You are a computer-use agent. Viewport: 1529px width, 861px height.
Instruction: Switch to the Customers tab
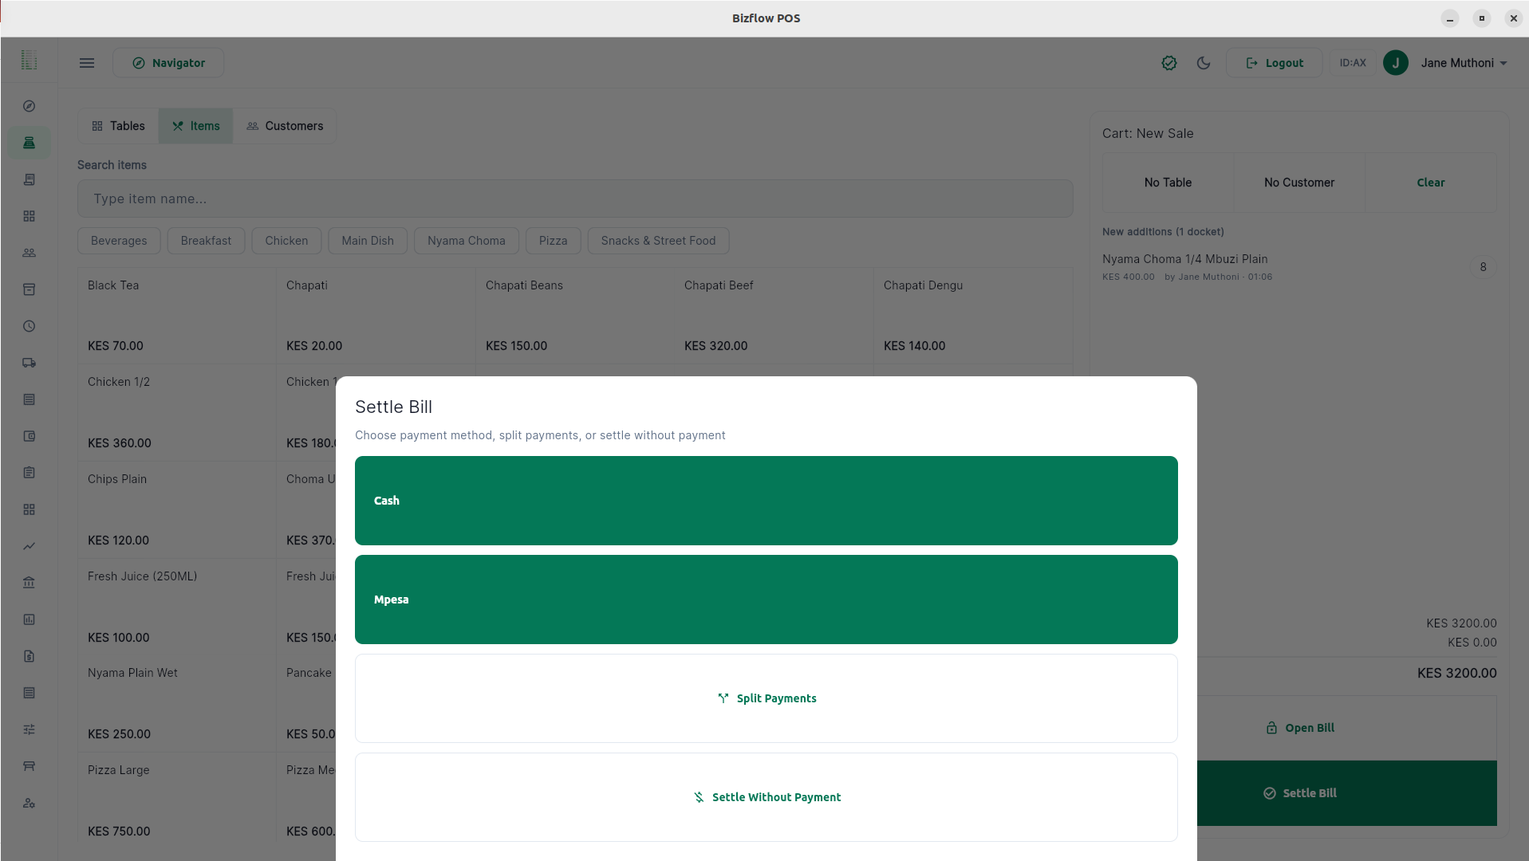(285, 126)
